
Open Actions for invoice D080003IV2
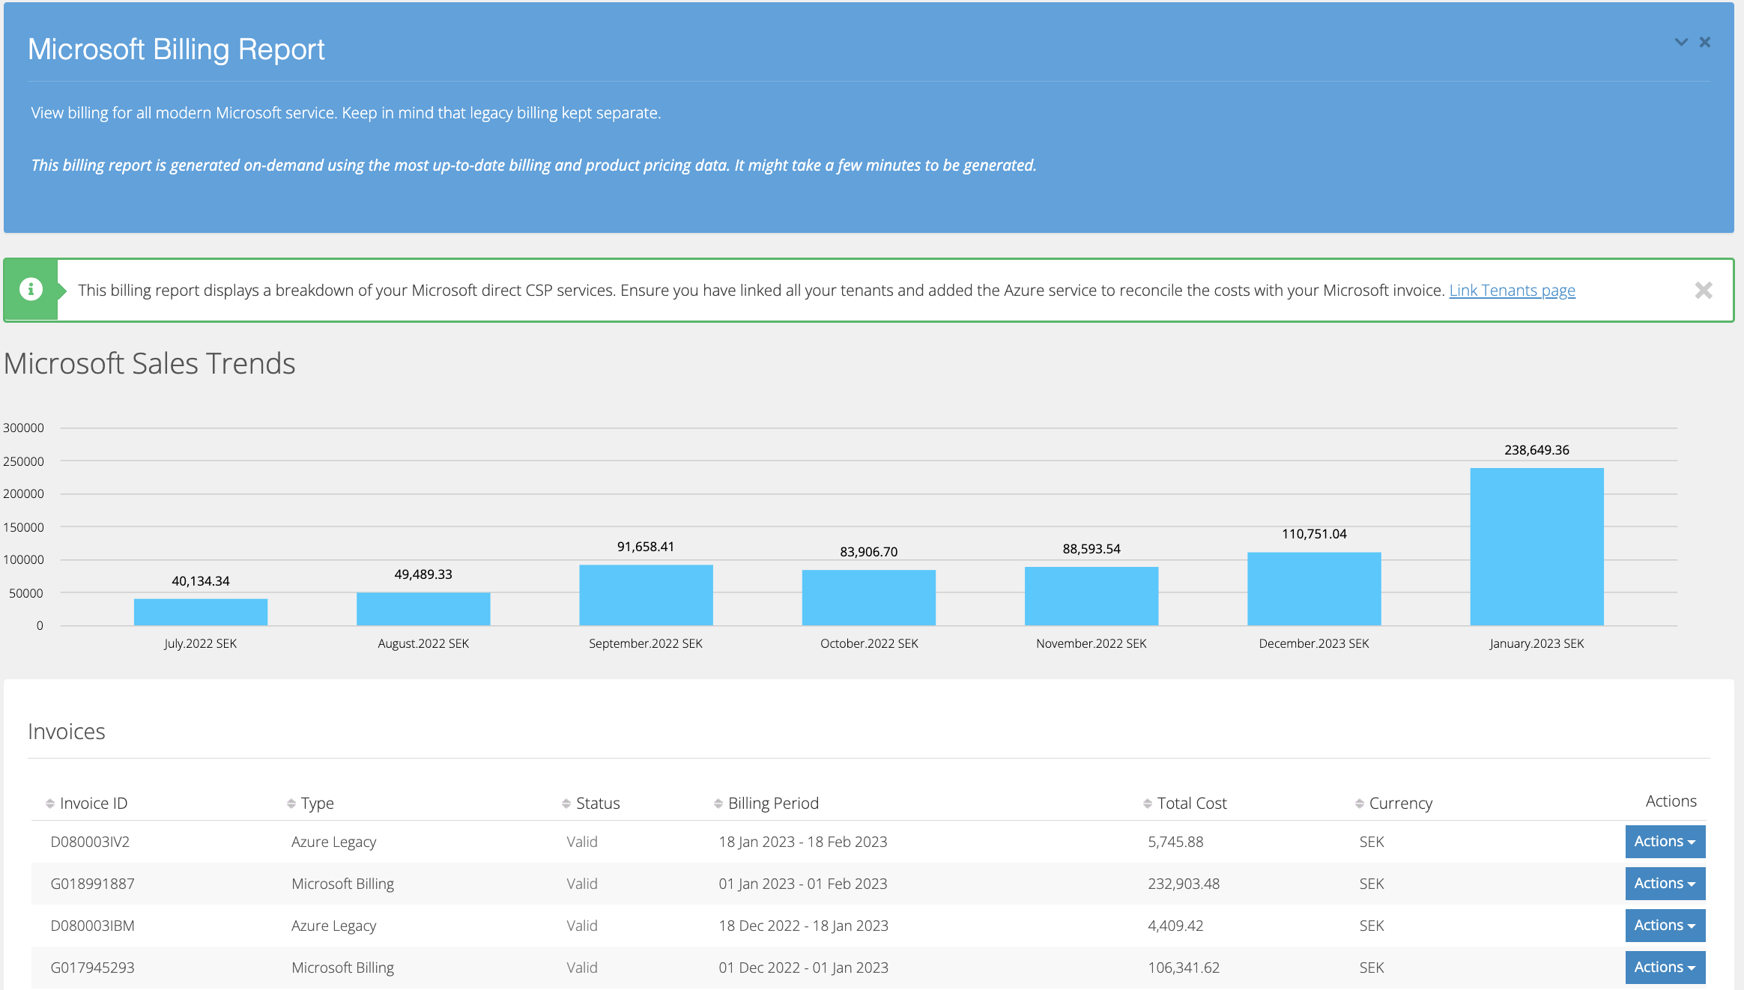[1664, 841]
